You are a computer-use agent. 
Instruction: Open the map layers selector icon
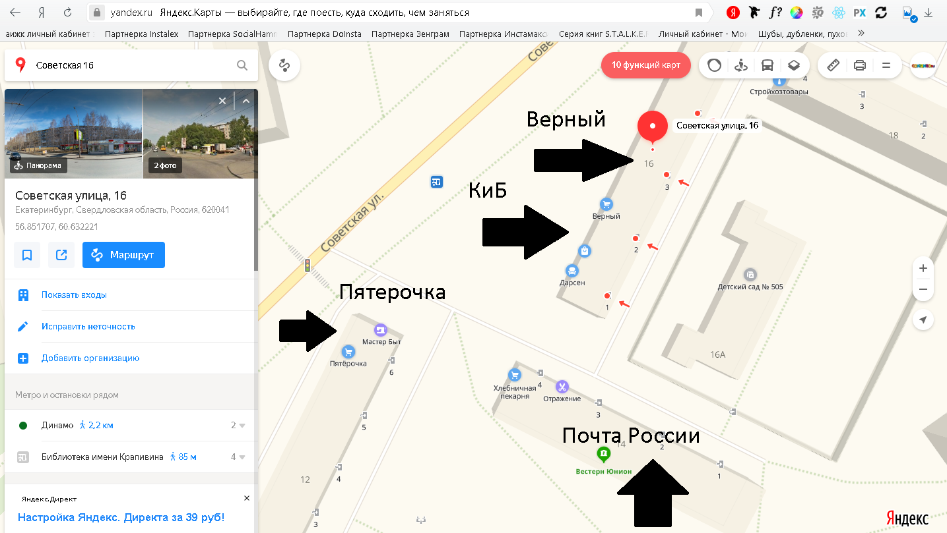pos(793,65)
